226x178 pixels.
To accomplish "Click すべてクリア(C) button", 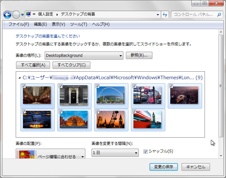I will 71,65.
